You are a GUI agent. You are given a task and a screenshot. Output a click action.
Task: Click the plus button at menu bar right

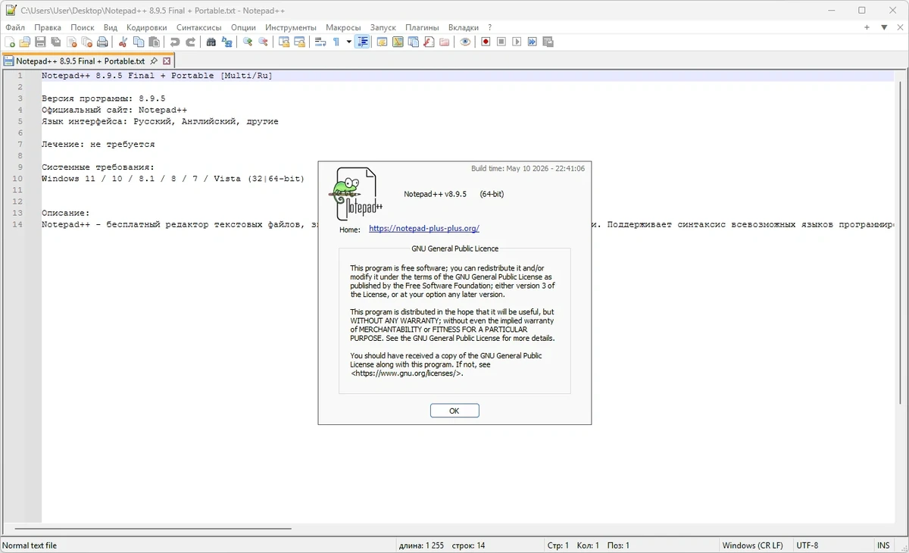[867, 27]
